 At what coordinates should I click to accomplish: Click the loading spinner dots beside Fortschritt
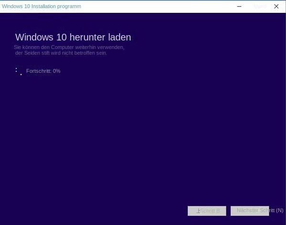tap(19, 71)
